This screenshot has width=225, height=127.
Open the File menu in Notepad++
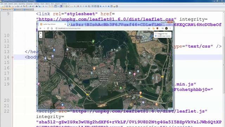tap(2, 4)
